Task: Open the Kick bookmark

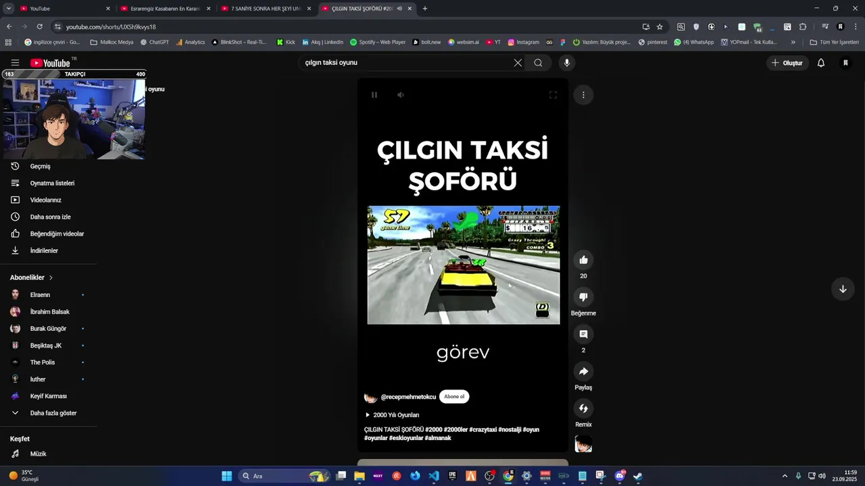Action: [x=286, y=42]
